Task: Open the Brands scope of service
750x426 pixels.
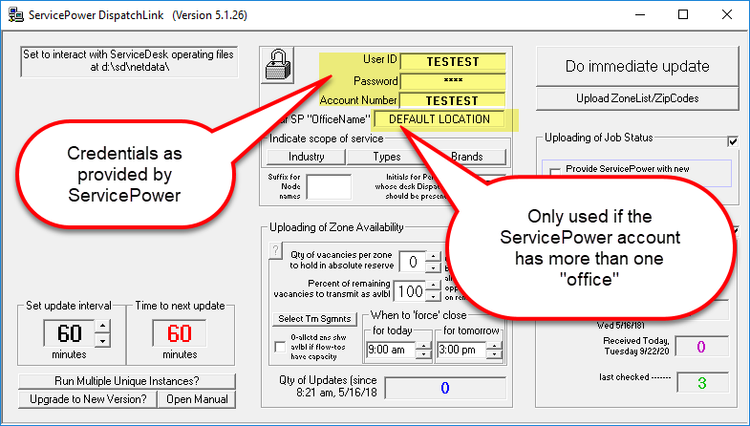Action: [467, 157]
